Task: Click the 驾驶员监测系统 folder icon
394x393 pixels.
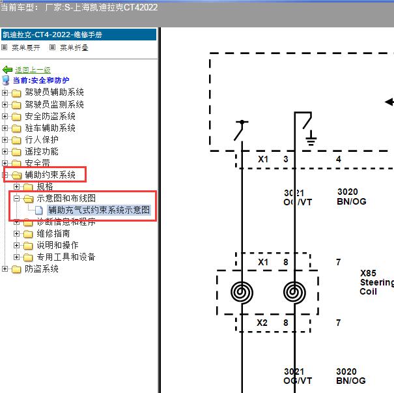Action: pyautogui.click(x=16, y=105)
